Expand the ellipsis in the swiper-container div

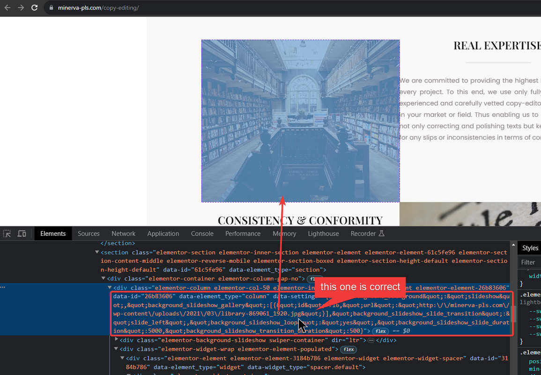(x=371, y=340)
